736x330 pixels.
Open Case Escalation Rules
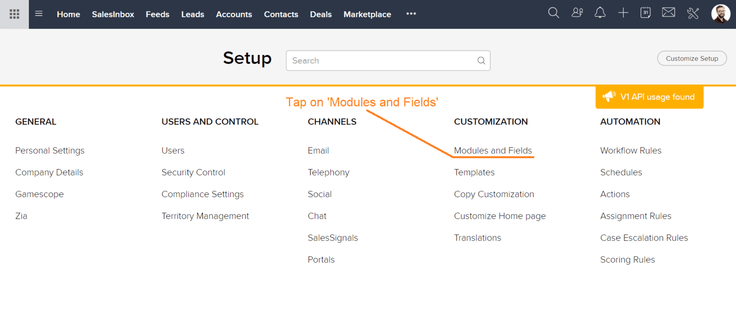[x=644, y=238]
